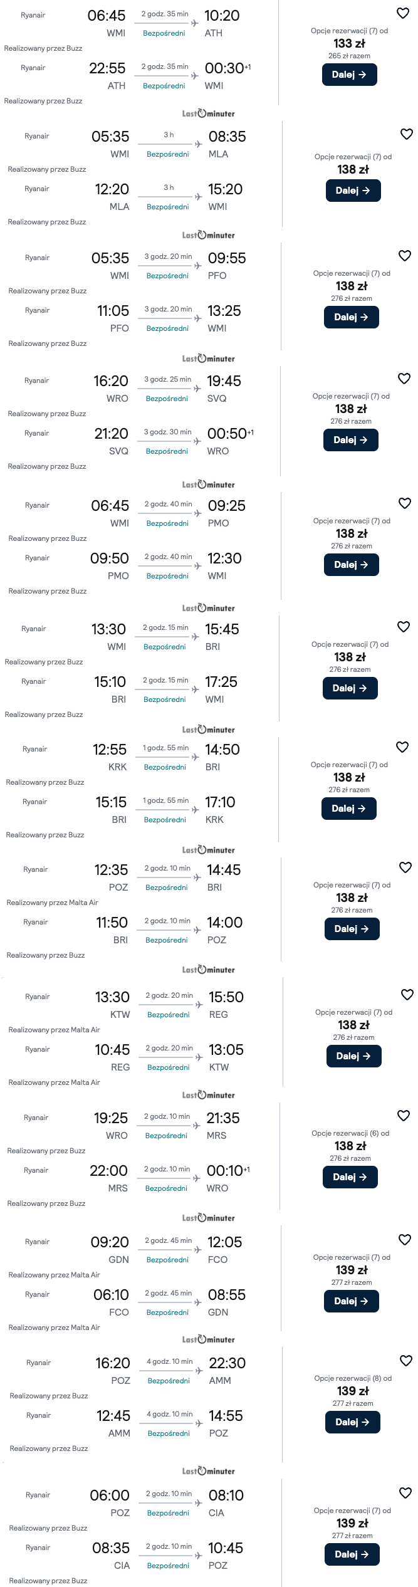Favorite the KTW to REG flight

click(407, 995)
